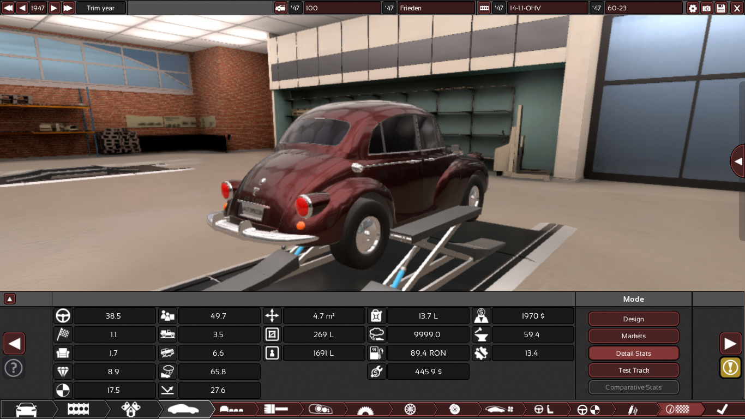The height and width of the screenshot is (419, 745).
Task: Click the Frieden model name field
Action: (436, 8)
